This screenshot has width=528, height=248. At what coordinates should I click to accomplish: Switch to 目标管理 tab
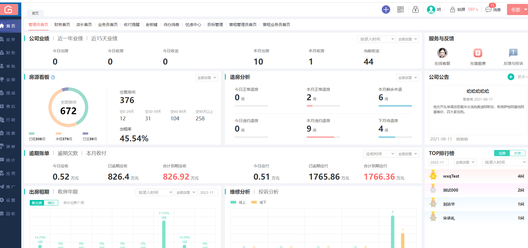click(215, 25)
